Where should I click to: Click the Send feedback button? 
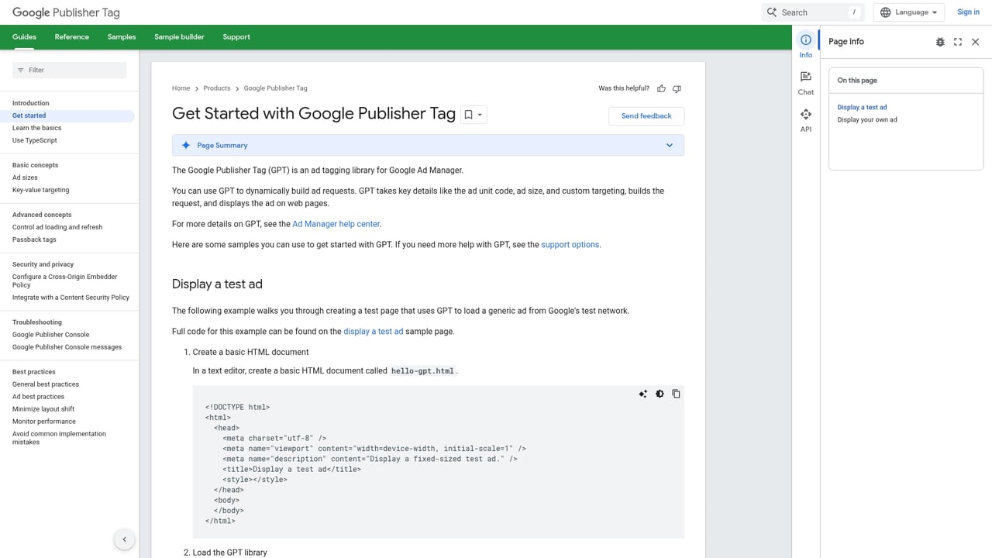646,115
